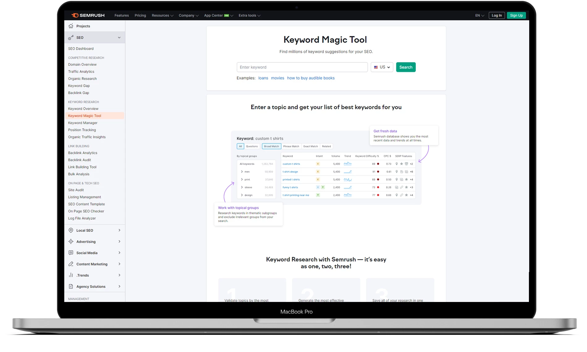
Task: Click the Sign Up button
Action: point(516,15)
